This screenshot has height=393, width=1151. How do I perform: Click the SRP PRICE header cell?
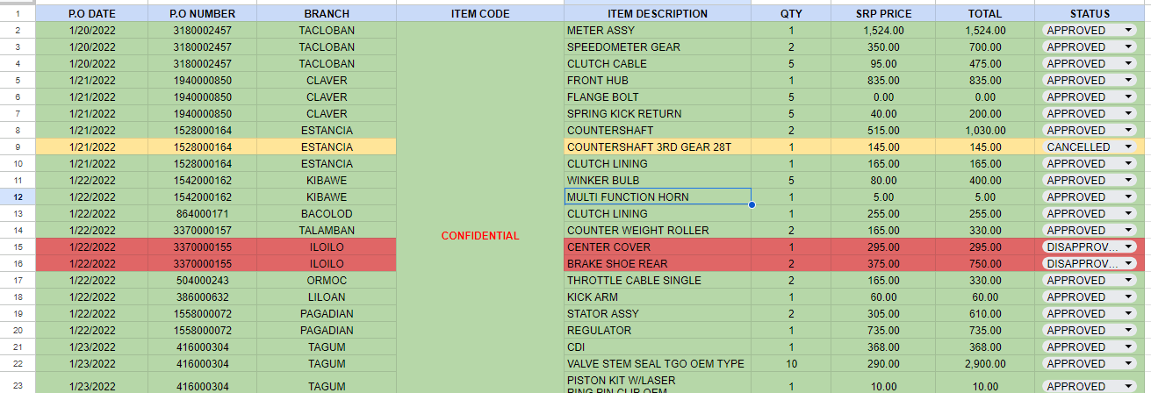point(883,14)
